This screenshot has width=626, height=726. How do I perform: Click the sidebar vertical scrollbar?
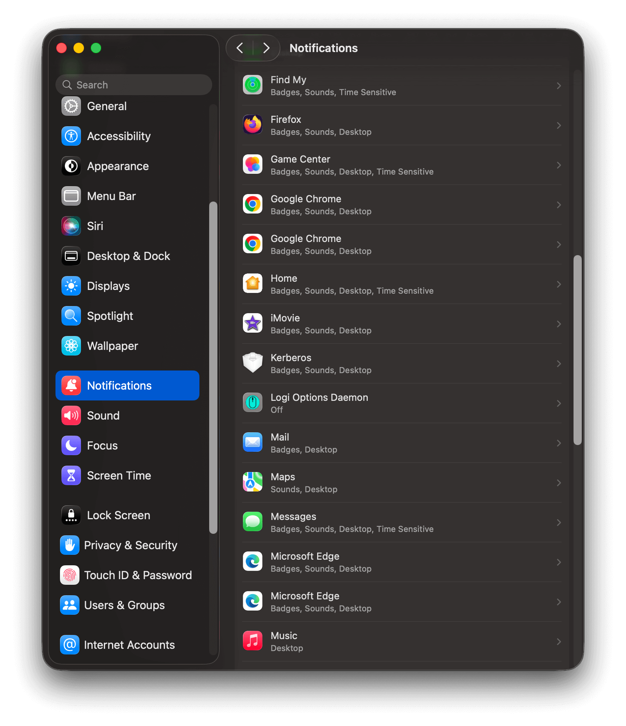pyautogui.click(x=213, y=367)
